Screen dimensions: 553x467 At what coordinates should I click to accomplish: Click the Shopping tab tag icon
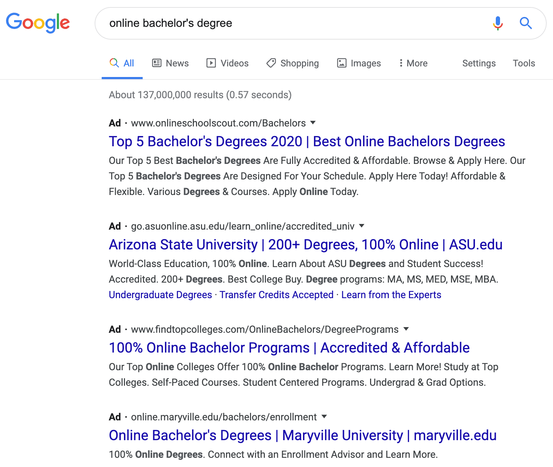click(x=271, y=63)
